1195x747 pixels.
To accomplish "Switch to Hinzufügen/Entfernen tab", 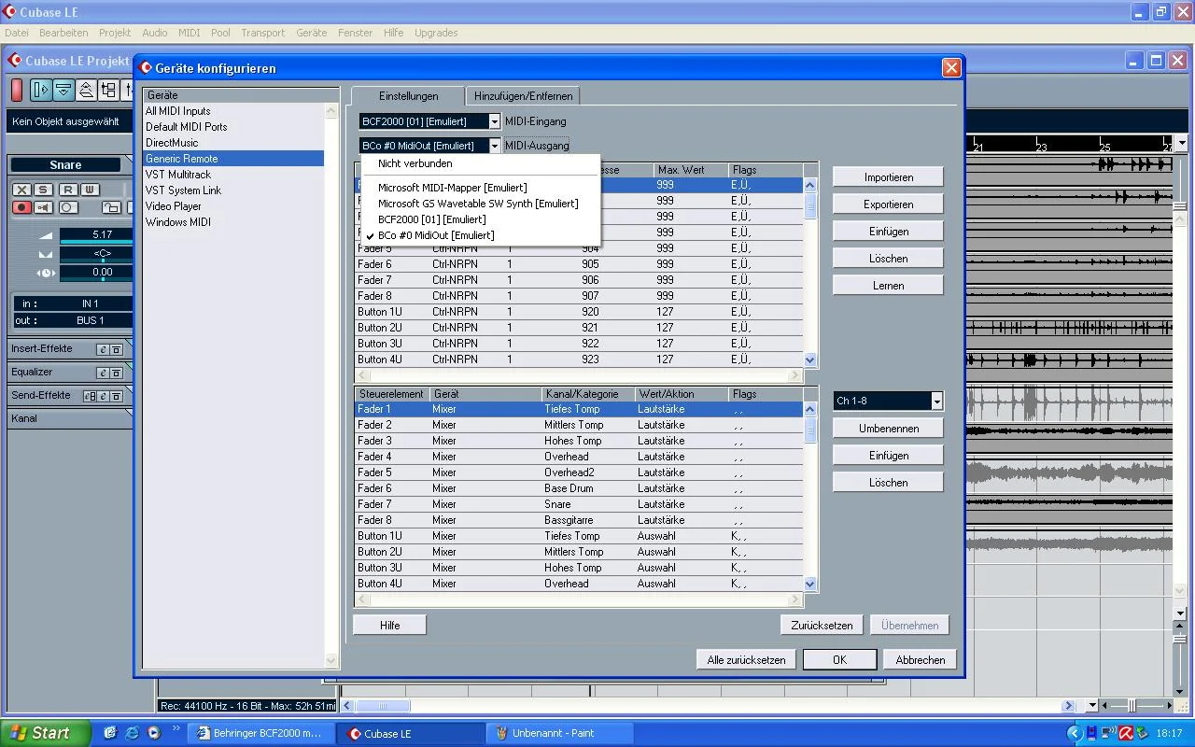I will point(523,96).
